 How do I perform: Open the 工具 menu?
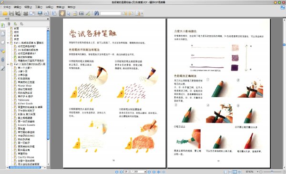(x=39, y=7)
